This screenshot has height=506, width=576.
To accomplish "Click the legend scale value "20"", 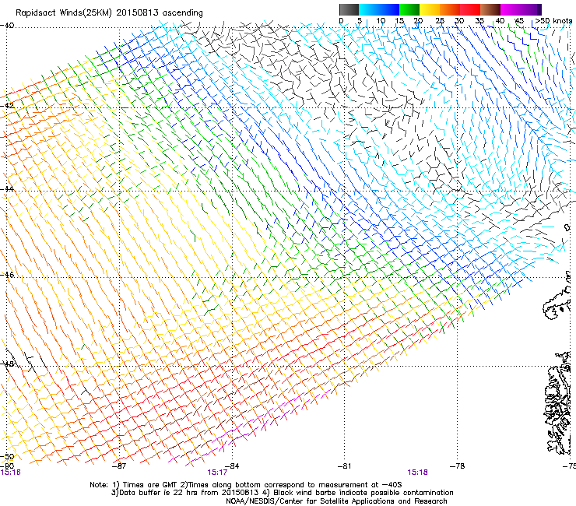I will (x=418, y=20).
